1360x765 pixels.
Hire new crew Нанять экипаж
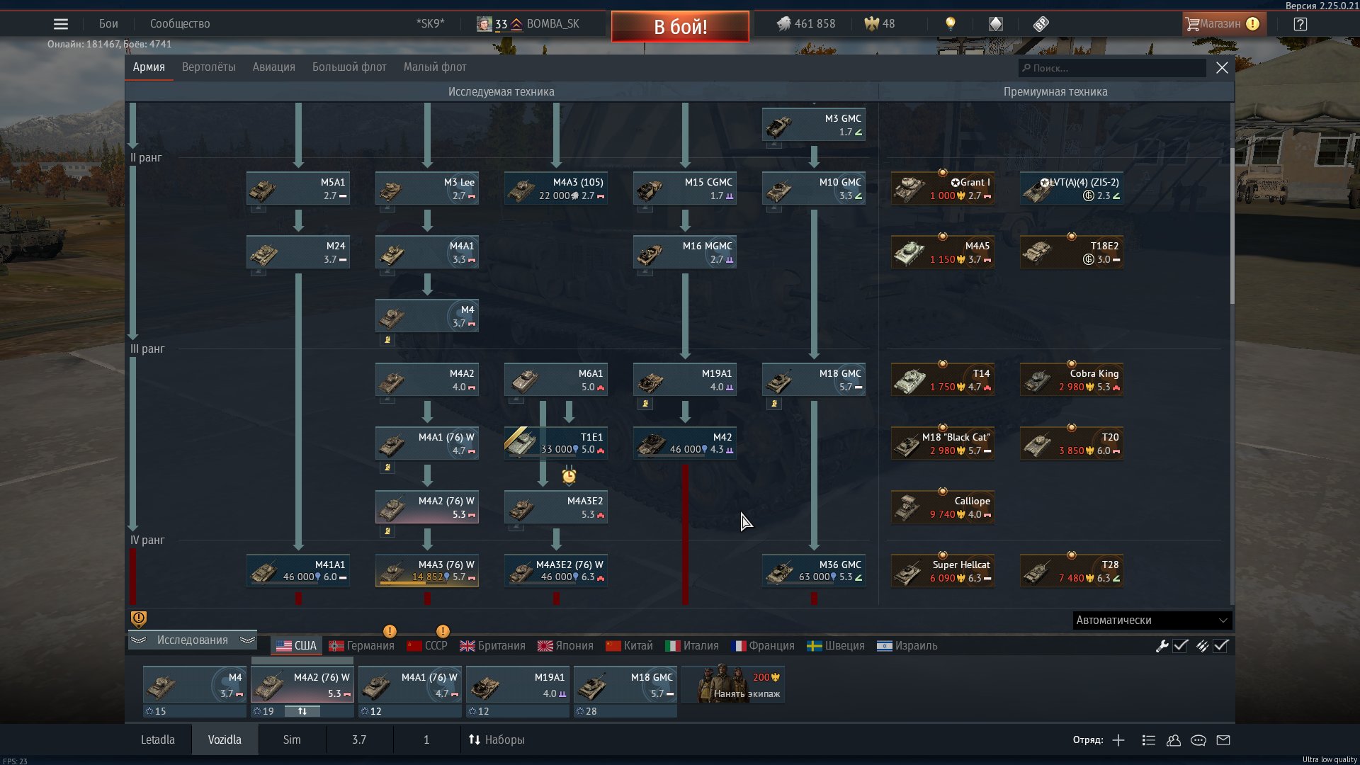click(x=733, y=685)
